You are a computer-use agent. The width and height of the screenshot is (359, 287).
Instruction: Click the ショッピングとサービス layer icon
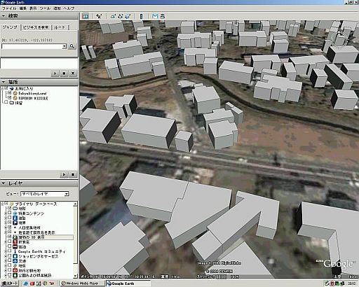(15, 256)
